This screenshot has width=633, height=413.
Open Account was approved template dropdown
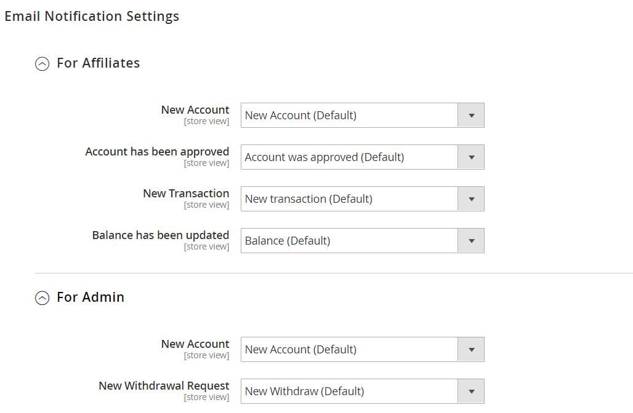tap(363, 157)
